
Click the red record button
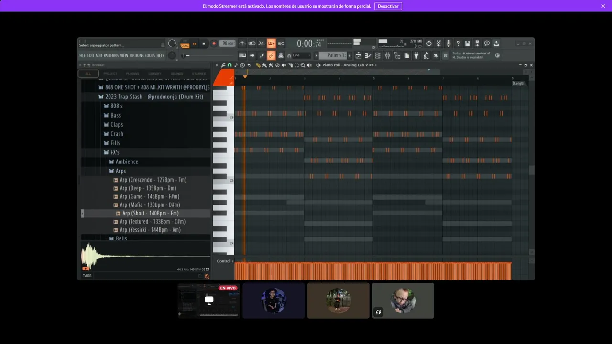tap(214, 43)
